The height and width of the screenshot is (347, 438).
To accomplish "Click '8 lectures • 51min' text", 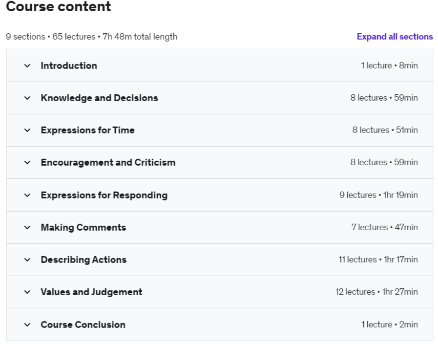I will [x=385, y=130].
